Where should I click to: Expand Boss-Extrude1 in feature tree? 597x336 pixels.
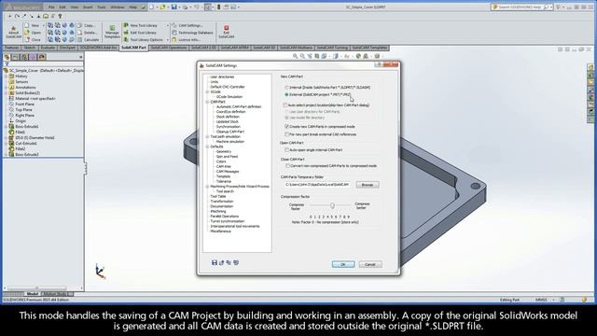[6, 127]
